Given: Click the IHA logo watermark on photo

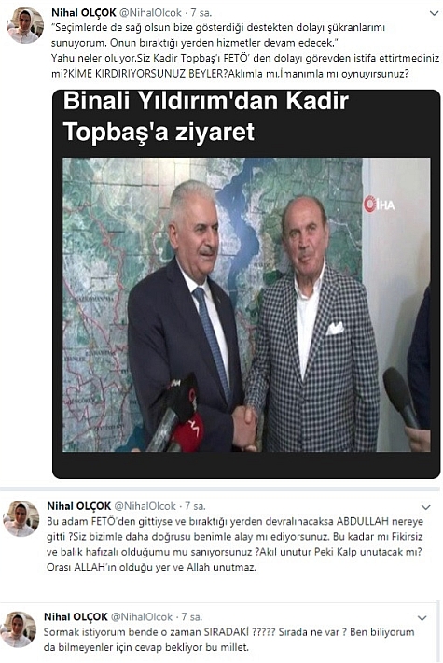Looking at the screenshot, I should pos(380,205).
